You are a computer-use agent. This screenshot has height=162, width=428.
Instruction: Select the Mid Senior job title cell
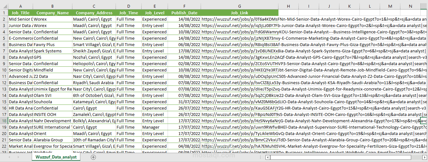click(x=21, y=19)
